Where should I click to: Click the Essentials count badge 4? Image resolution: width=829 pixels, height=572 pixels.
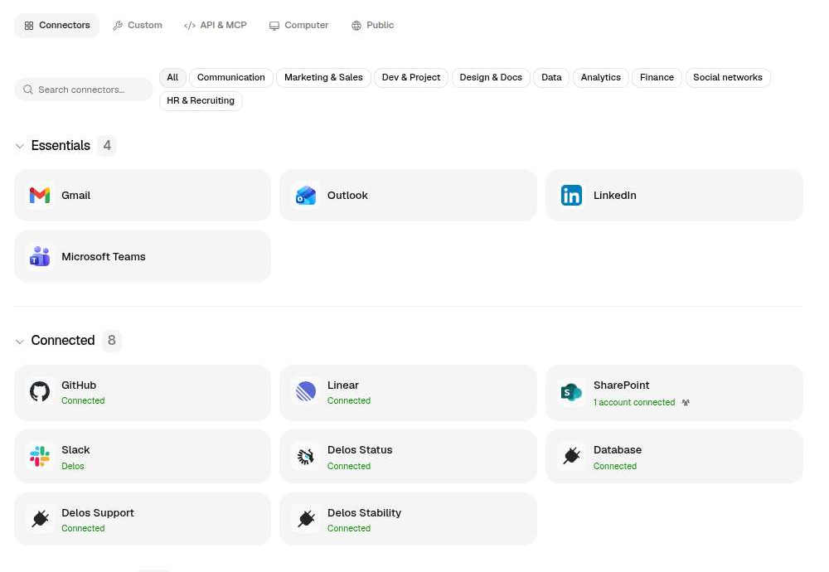(107, 145)
